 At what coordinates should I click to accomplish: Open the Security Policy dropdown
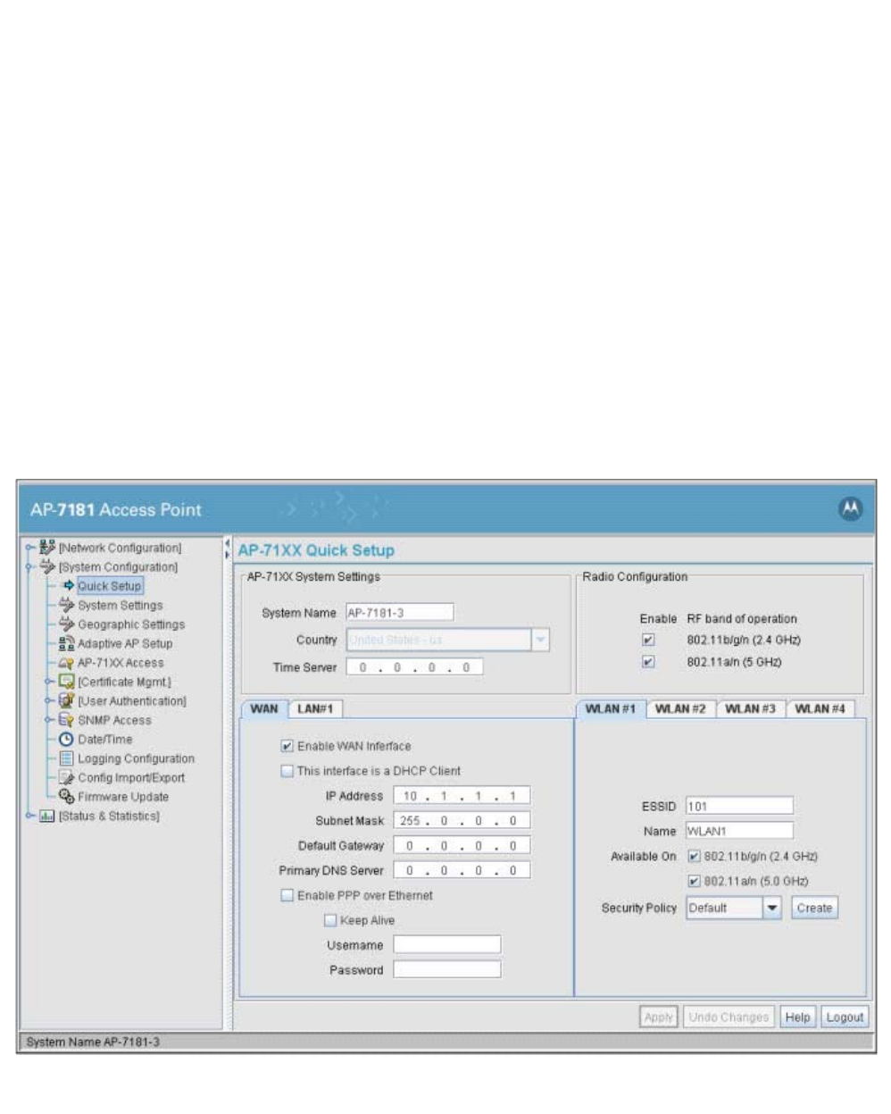[773, 908]
